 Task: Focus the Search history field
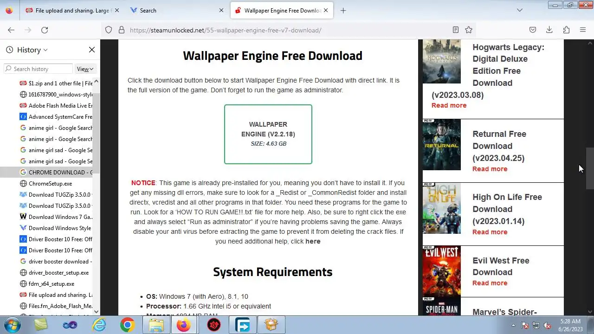38,69
